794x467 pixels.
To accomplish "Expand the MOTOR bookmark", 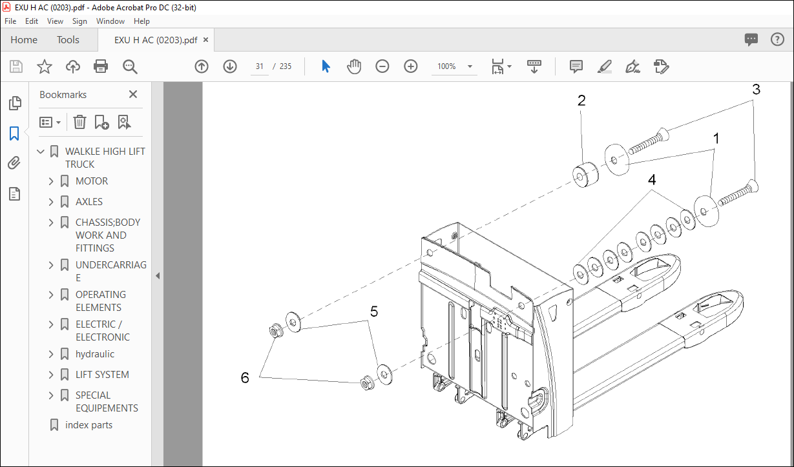I will [x=51, y=181].
